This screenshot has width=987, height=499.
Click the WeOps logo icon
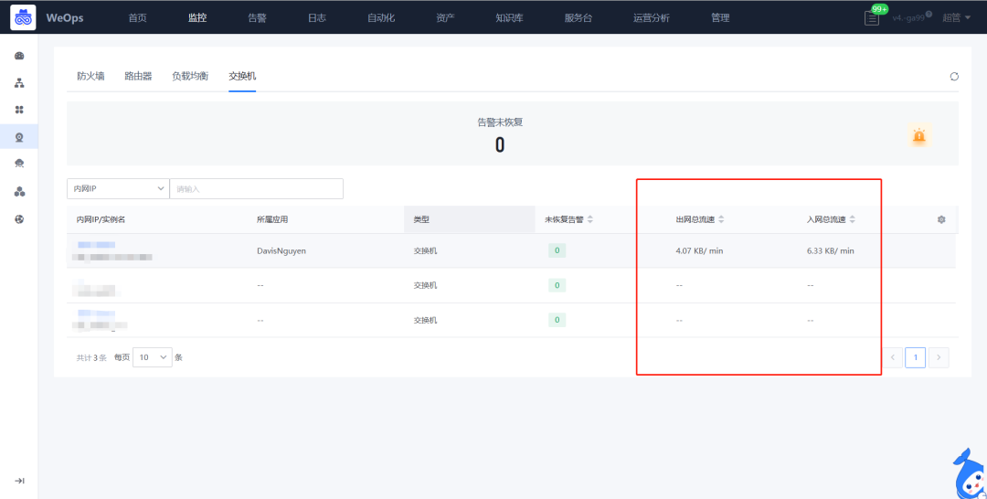click(23, 17)
